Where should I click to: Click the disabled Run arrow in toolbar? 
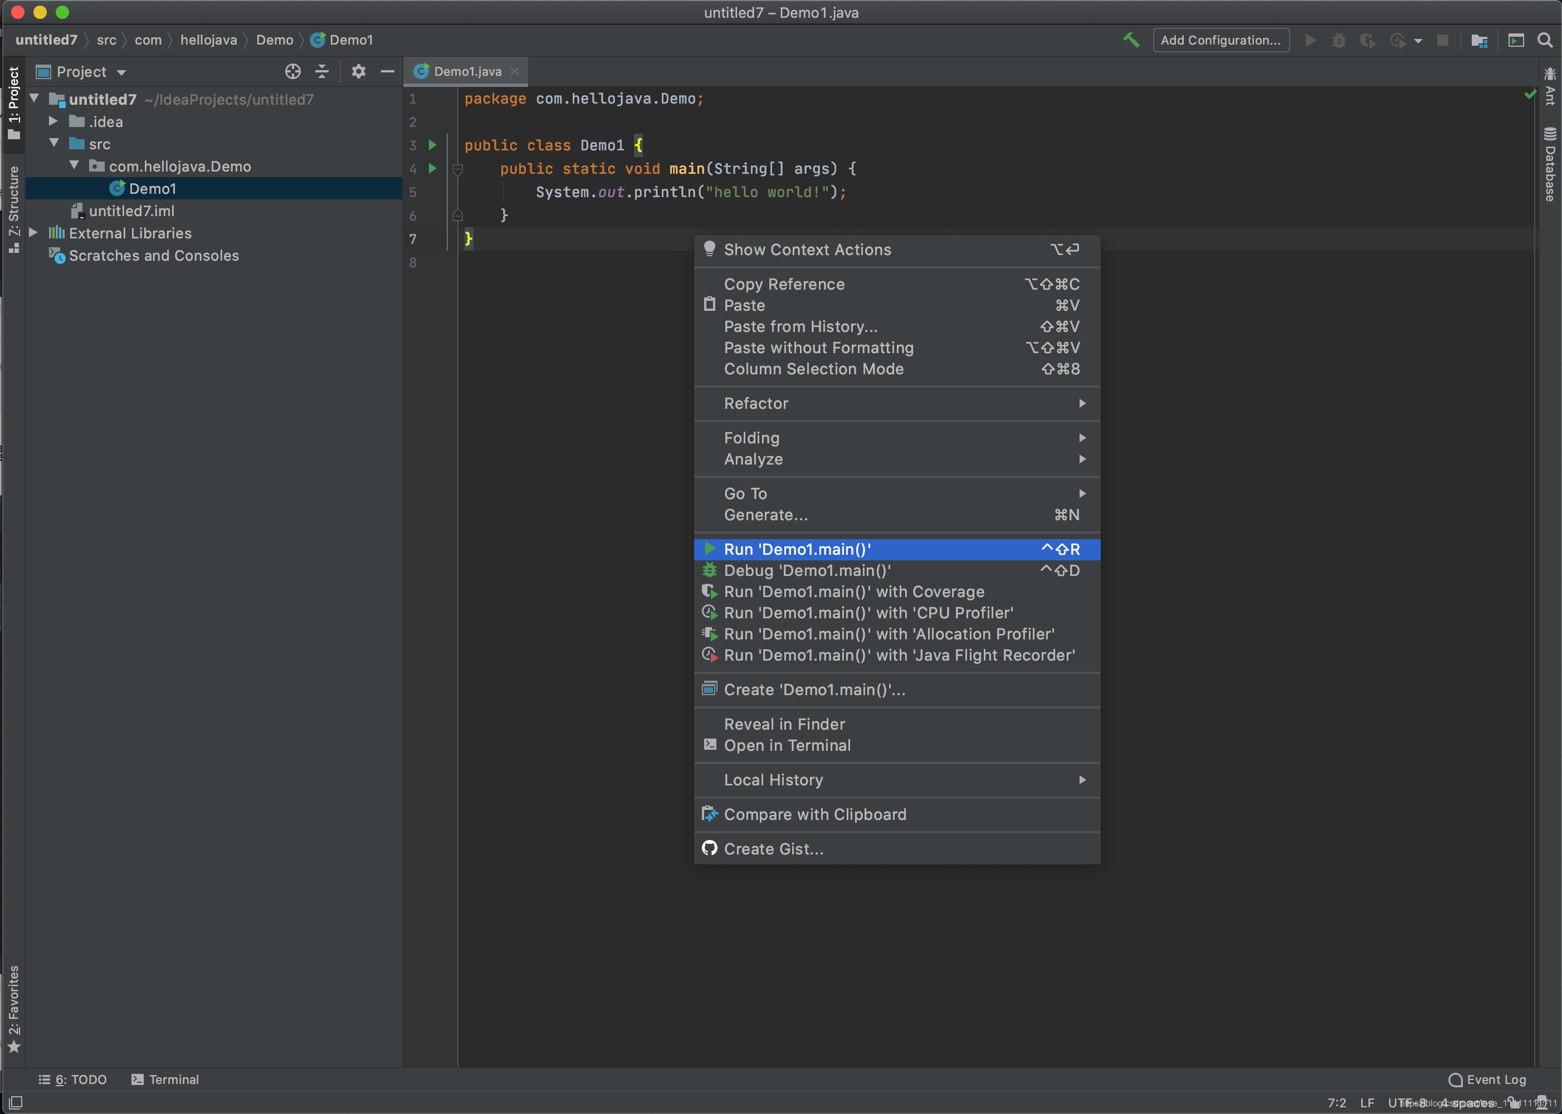1310,41
